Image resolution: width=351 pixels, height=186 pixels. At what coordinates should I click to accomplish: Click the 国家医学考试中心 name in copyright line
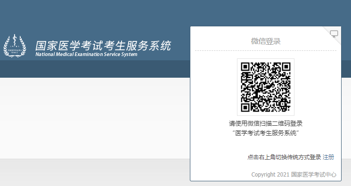pos(314,174)
